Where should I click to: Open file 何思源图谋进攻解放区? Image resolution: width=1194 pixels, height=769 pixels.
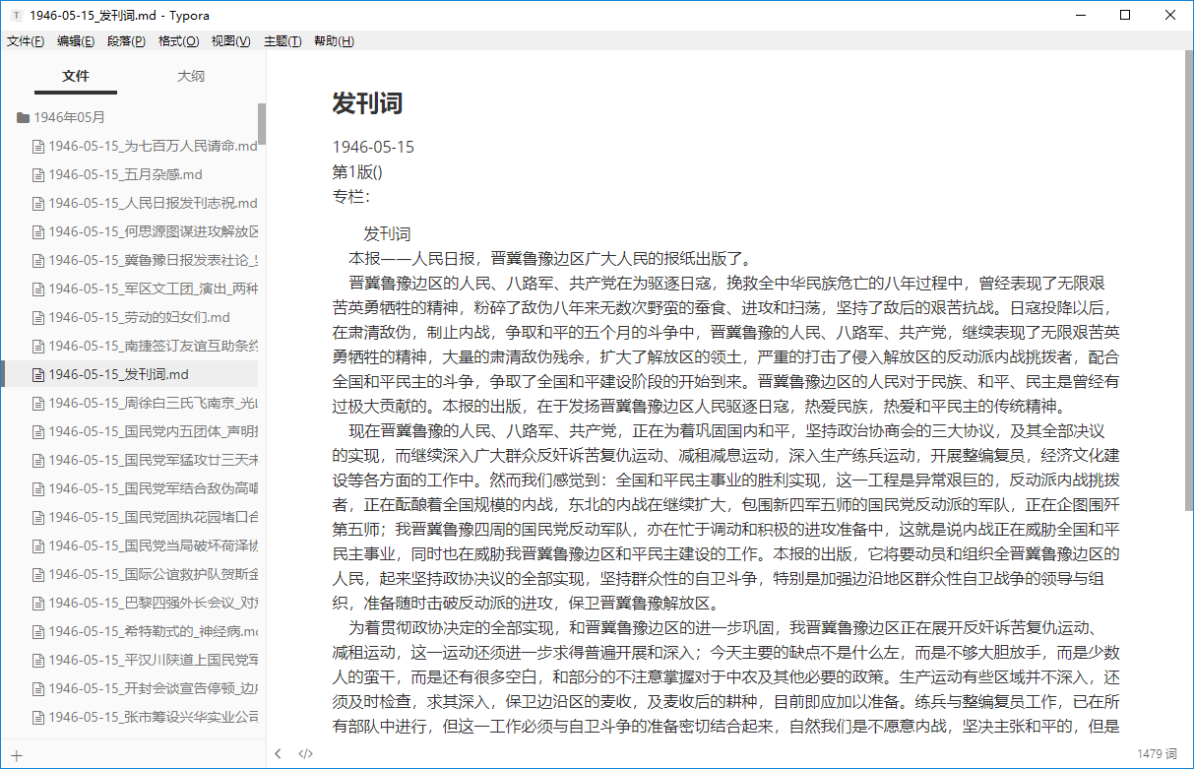[x=145, y=231]
